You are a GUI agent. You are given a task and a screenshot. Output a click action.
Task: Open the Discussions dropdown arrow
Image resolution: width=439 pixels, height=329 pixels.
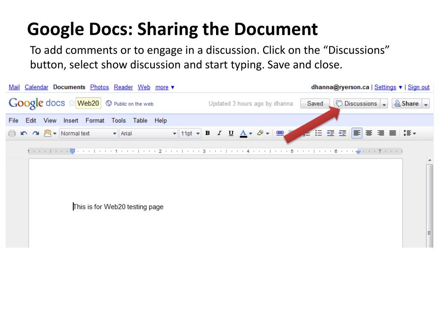pos(384,104)
